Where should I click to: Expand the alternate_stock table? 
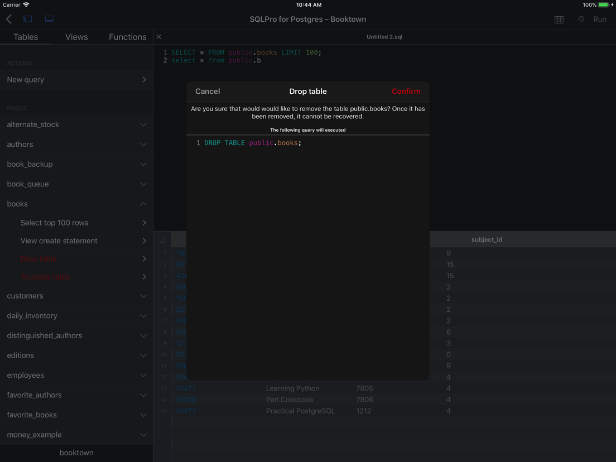click(76, 124)
